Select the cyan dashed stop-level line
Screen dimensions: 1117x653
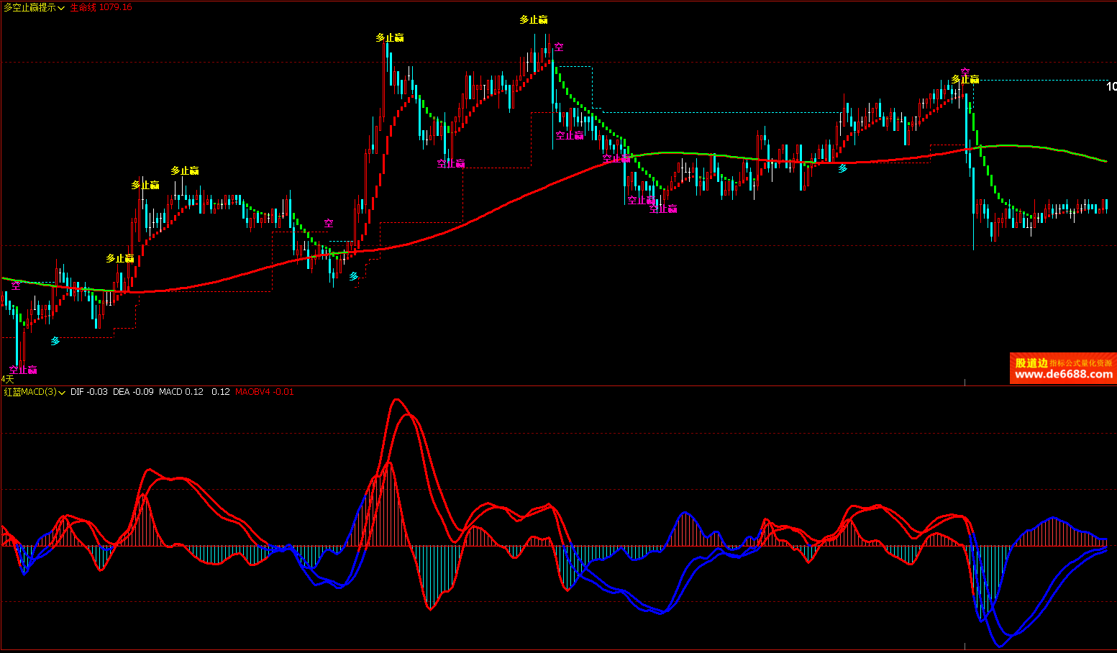pyautogui.click(x=719, y=112)
